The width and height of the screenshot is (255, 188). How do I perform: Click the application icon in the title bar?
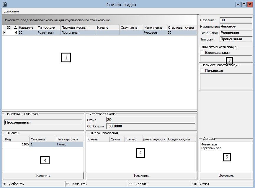coord(4,4)
